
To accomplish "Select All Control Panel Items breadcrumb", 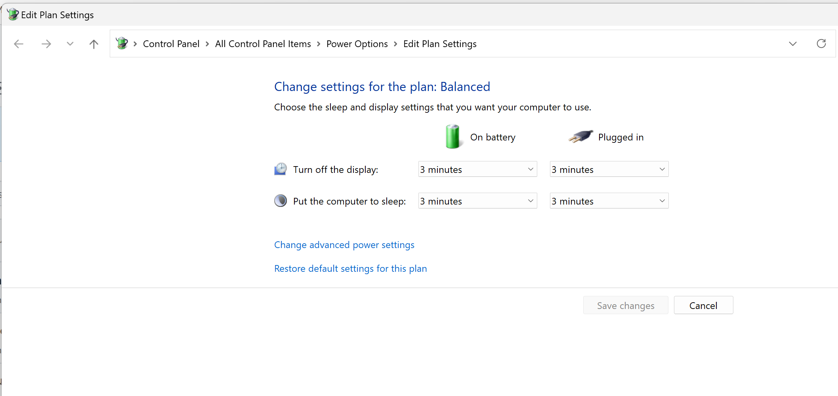I will (263, 44).
